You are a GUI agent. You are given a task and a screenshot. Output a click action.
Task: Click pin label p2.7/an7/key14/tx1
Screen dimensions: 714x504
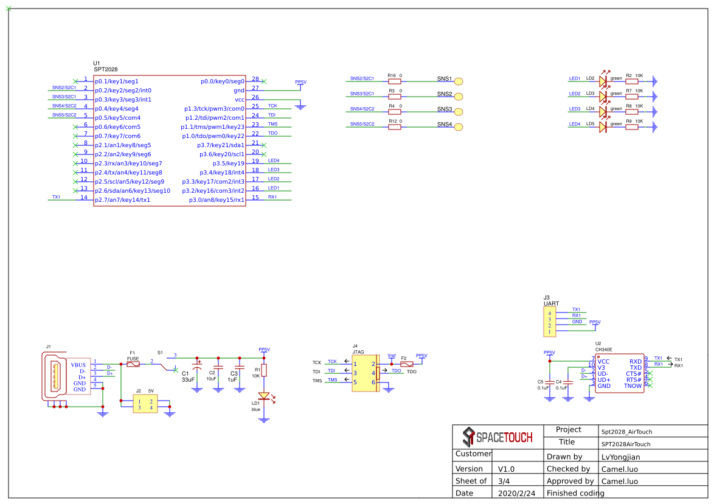coord(122,200)
